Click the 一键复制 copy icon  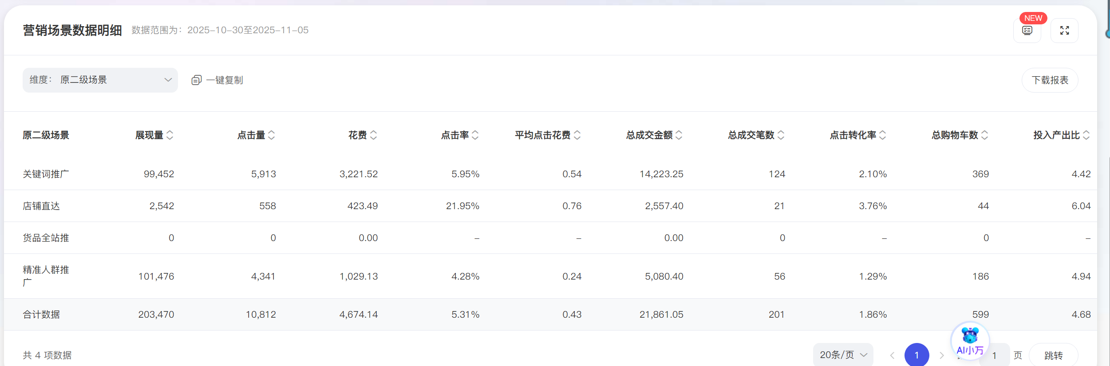tap(197, 80)
